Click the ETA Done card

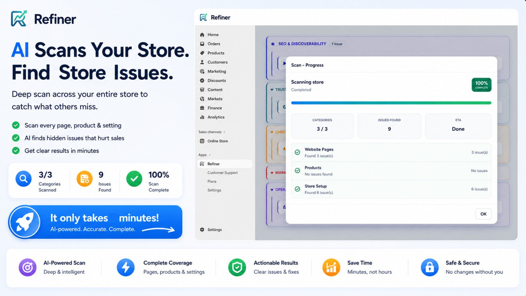click(458, 126)
